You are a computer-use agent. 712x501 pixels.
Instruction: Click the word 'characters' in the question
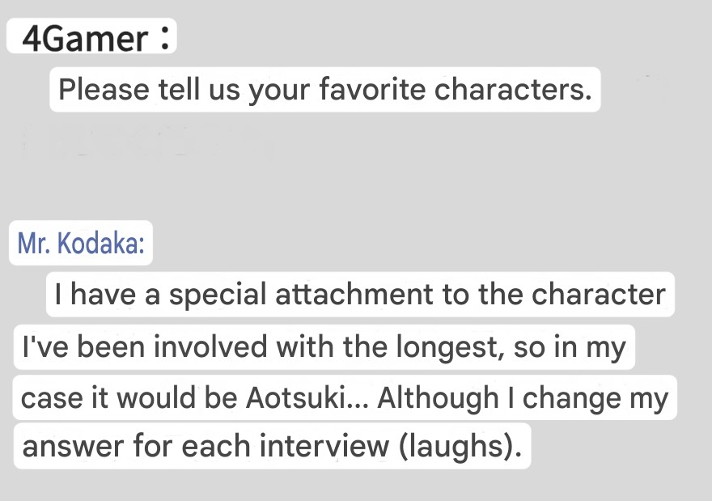pos(510,89)
